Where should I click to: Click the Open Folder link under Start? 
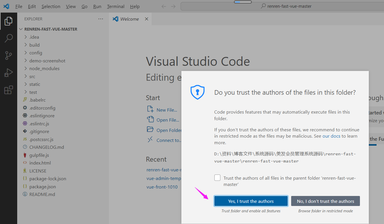coord(169,130)
